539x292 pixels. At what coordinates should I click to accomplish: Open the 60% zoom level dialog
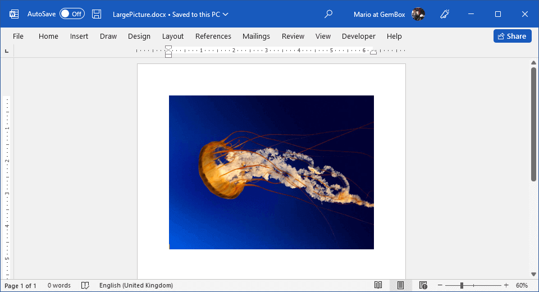tap(522, 285)
